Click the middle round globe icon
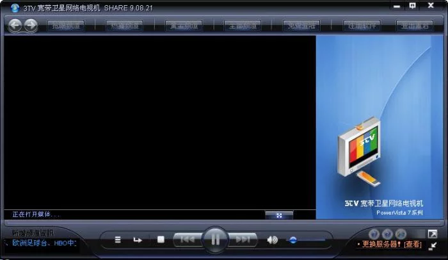 [x=387, y=234]
